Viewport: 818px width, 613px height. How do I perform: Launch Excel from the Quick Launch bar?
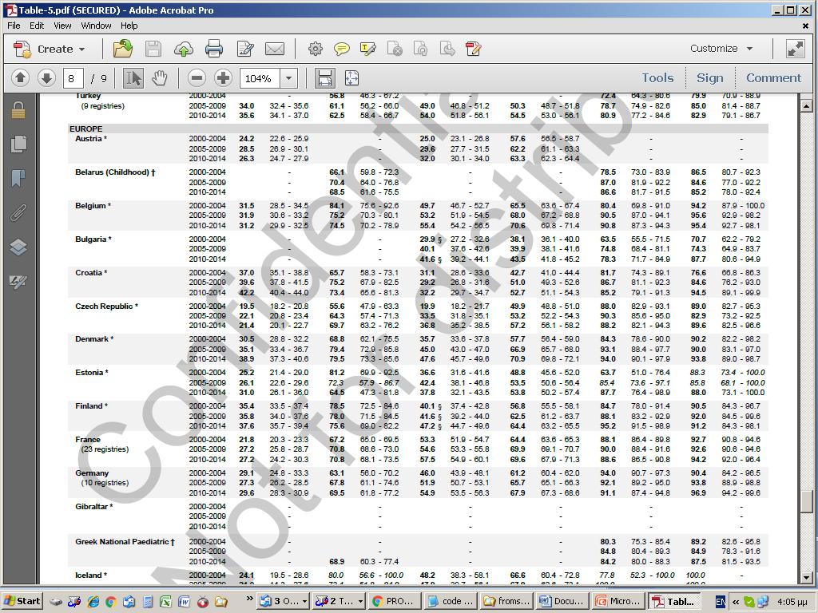[166, 602]
